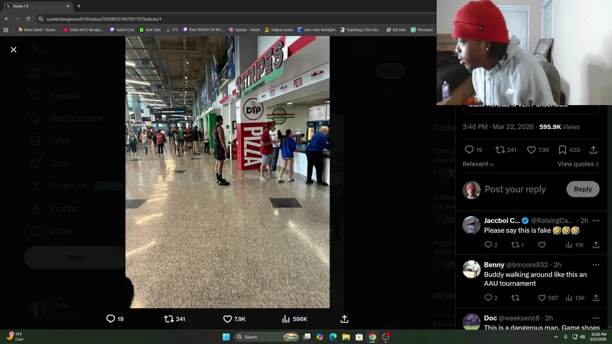Like Benny's reply showing 567 likes

[x=542, y=298]
